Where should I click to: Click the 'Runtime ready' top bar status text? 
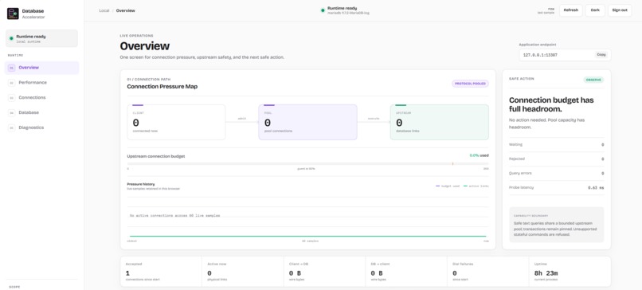tap(342, 8)
